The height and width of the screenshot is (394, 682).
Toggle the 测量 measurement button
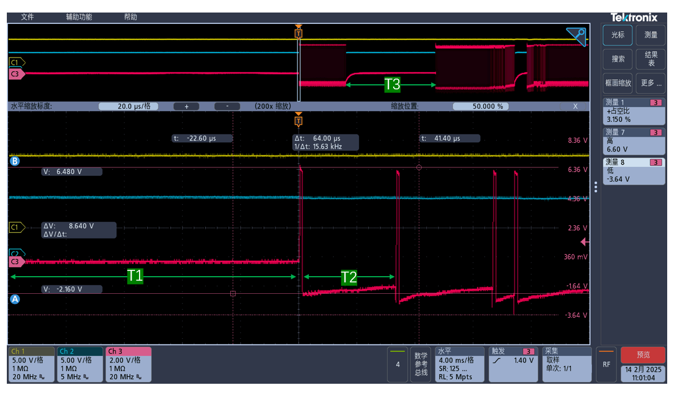pos(650,35)
